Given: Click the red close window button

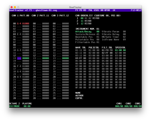Looking at the screenshot, I should coord(12,7).
